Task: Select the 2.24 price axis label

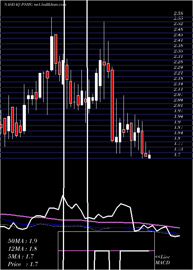Action: [x=178, y=67]
